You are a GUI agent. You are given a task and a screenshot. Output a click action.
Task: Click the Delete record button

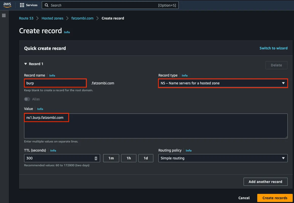276,65
